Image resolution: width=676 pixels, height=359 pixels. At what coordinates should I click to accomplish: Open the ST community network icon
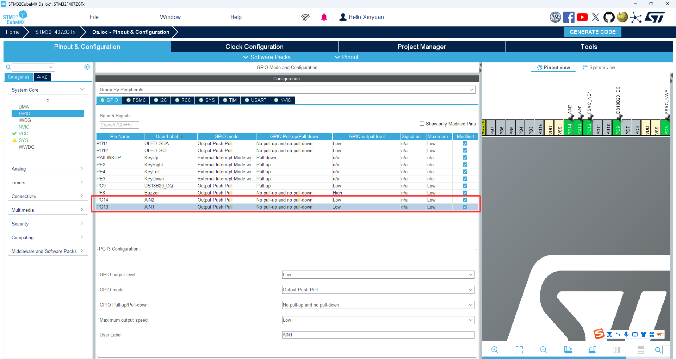coord(636,17)
